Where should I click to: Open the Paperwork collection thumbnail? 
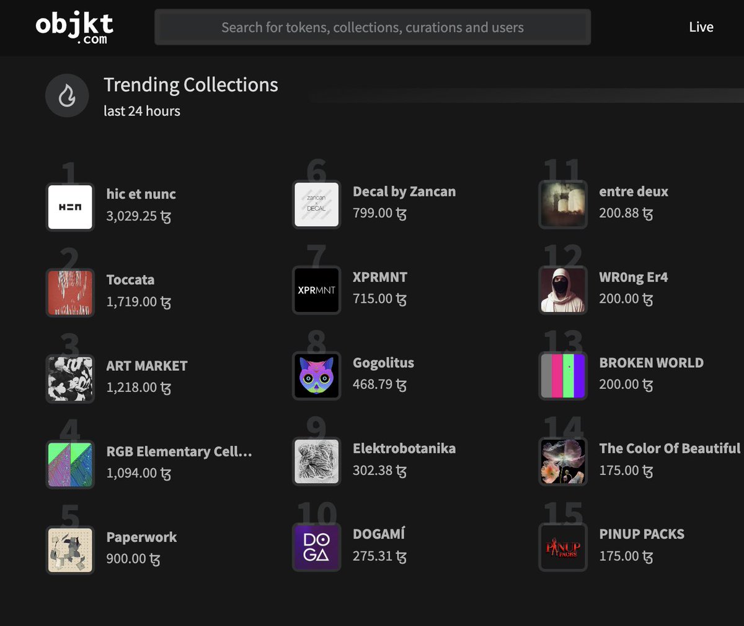tap(70, 549)
